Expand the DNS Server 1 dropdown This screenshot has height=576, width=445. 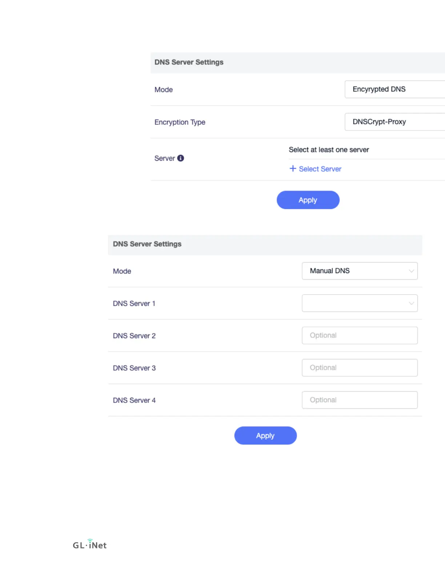point(360,303)
